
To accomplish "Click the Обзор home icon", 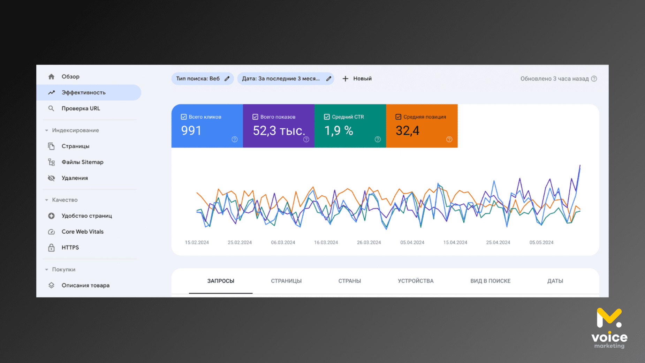I will click(x=51, y=77).
